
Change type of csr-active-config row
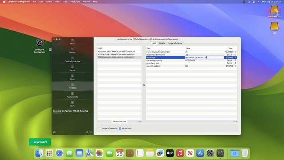pyautogui.click(x=235, y=60)
